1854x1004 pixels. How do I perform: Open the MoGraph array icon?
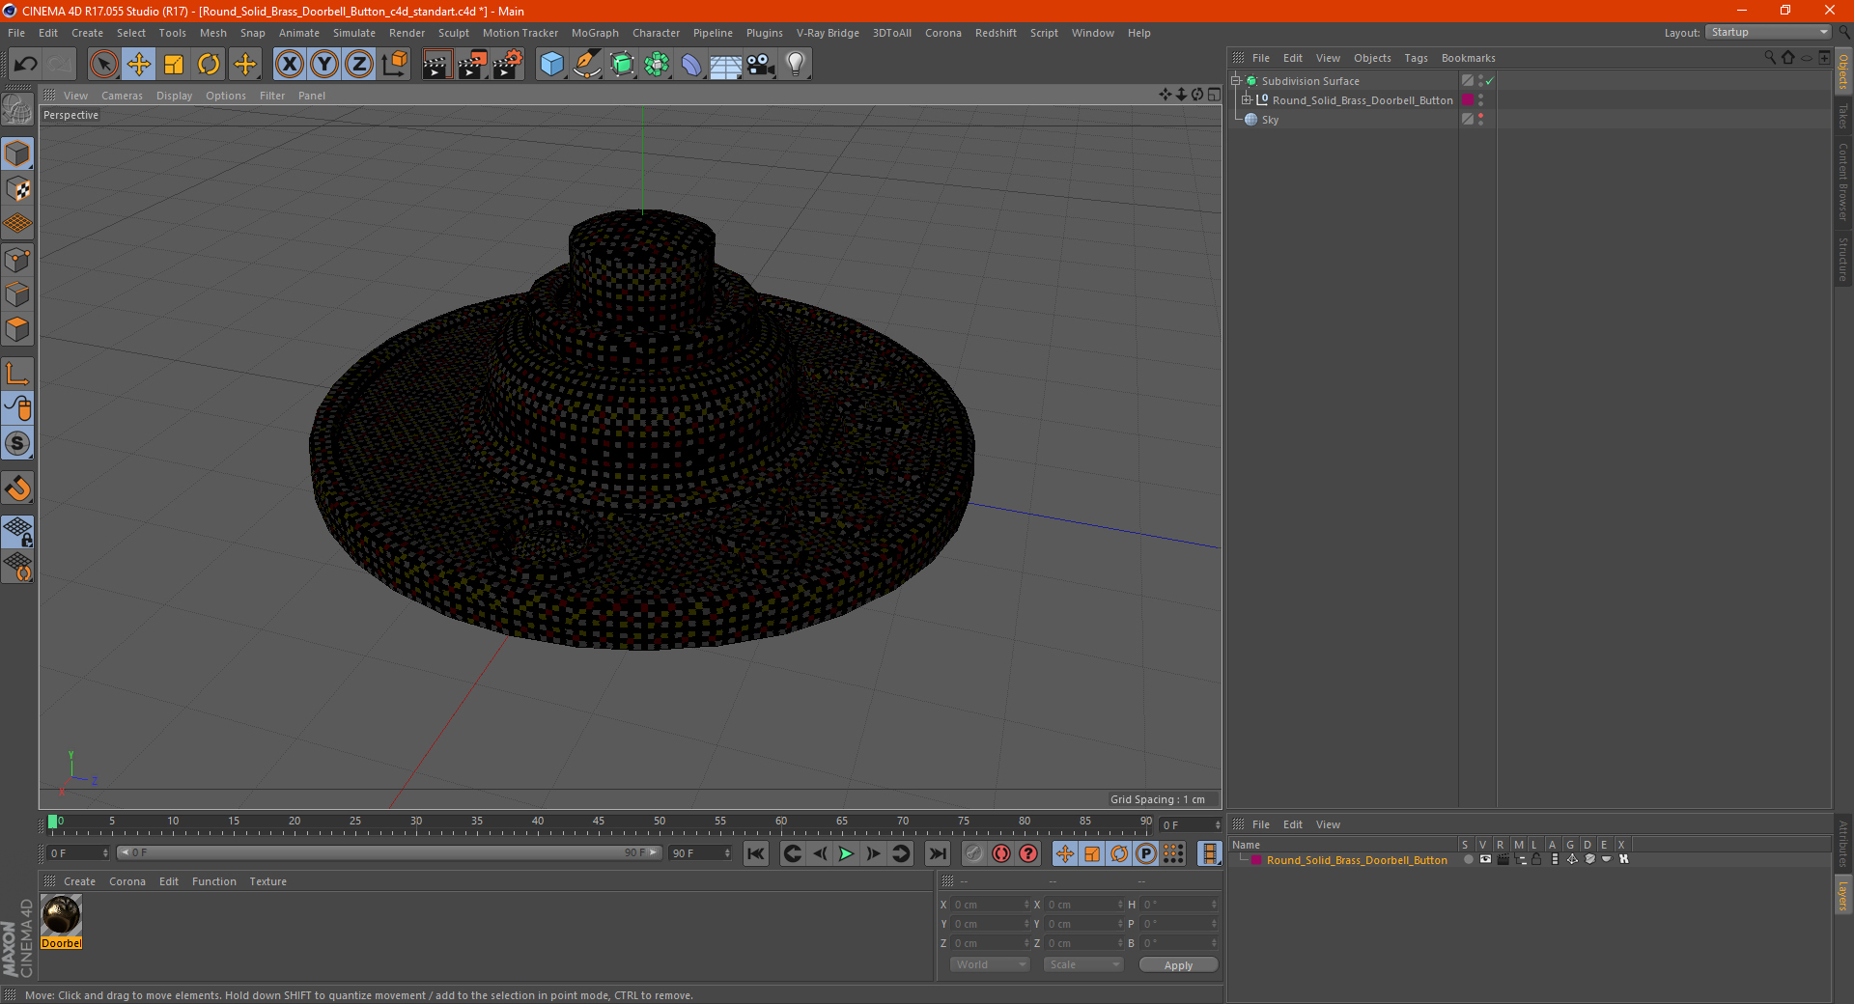[x=657, y=65]
